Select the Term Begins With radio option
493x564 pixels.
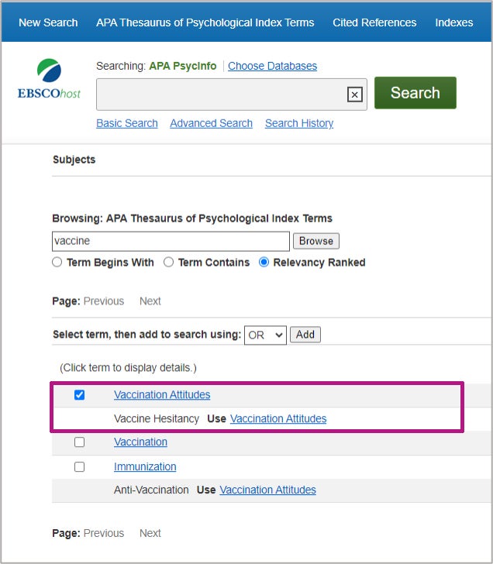(57, 262)
